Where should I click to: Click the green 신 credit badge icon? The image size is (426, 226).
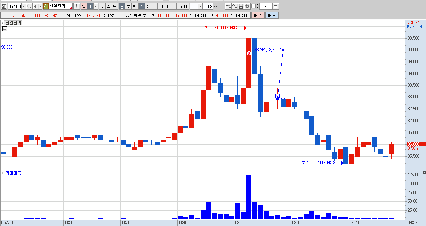[x=46, y=6]
